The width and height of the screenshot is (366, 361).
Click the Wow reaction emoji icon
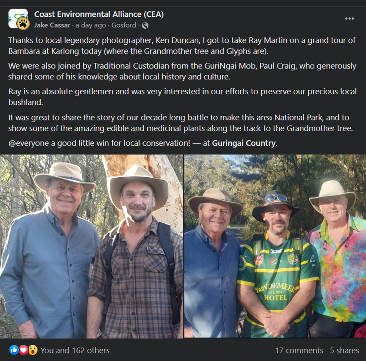click(x=33, y=350)
